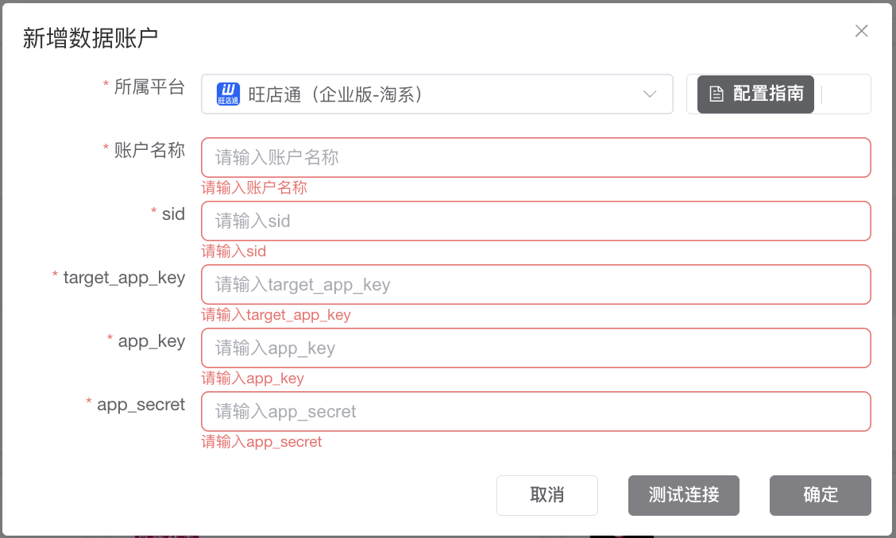Click the empty box right of 配置指南
896x538 pixels.
tap(845, 94)
